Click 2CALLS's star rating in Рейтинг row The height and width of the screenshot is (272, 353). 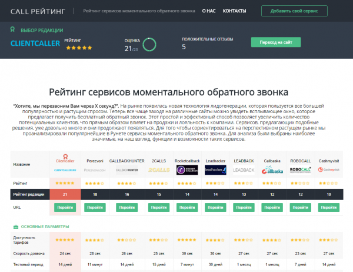coord(159,183)
